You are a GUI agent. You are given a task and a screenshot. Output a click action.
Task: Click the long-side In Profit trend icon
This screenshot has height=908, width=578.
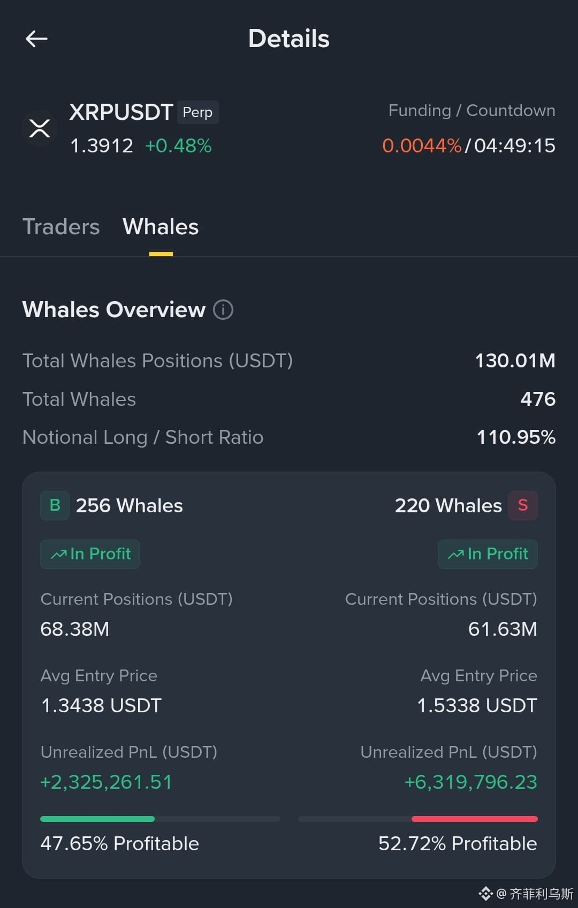click(59, 555)
